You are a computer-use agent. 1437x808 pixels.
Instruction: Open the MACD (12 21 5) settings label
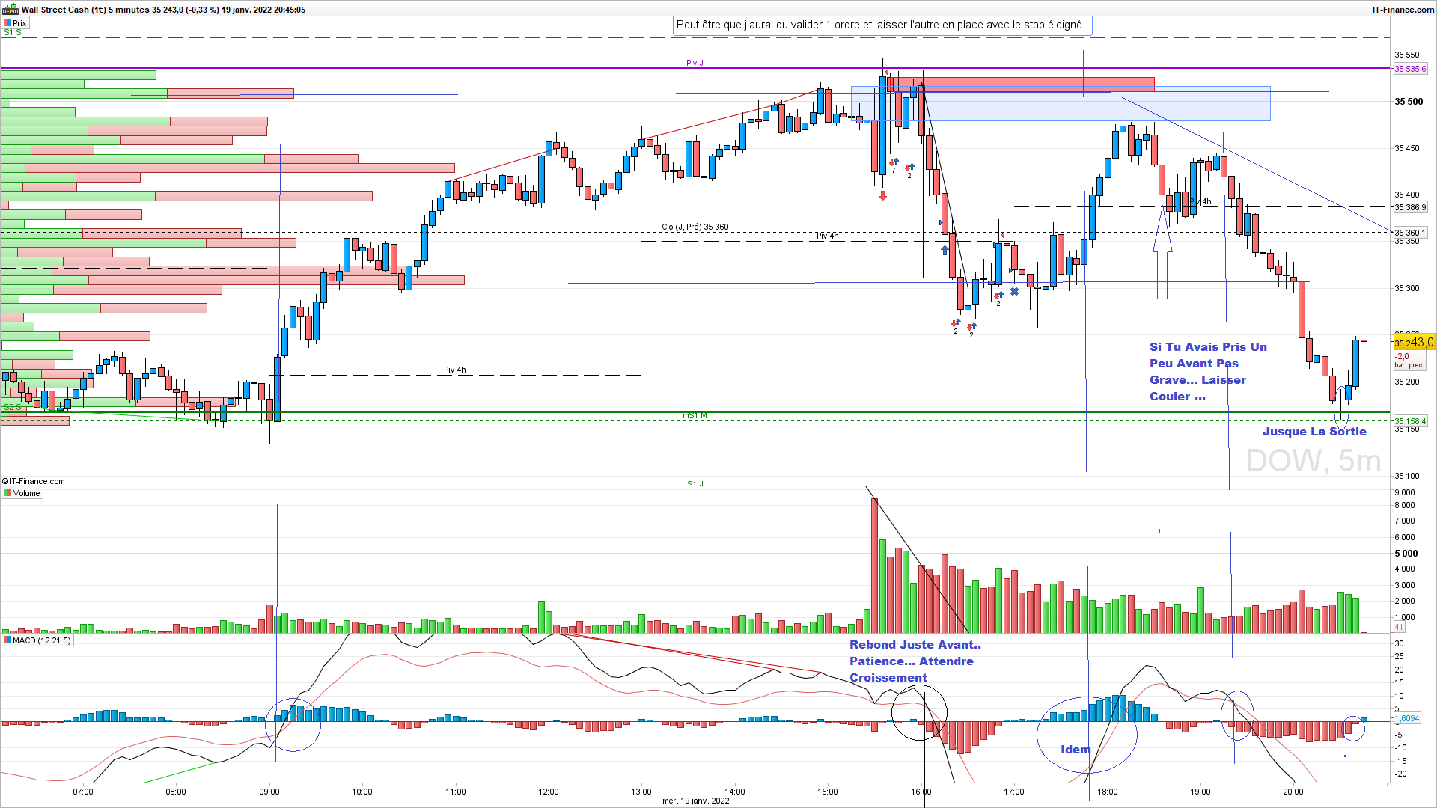[x=42, y=640]
